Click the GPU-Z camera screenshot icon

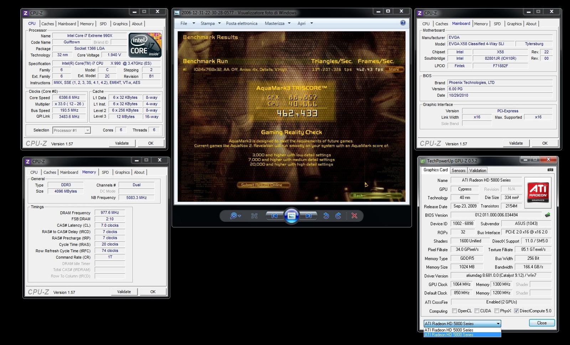pyautogui.click(x=550, y=170)
